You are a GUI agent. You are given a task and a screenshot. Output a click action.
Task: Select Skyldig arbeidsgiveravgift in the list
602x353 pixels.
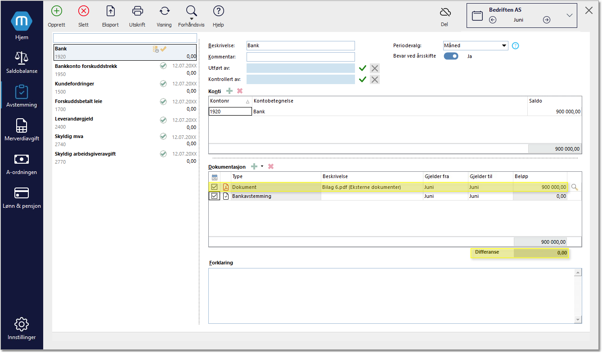125,158
